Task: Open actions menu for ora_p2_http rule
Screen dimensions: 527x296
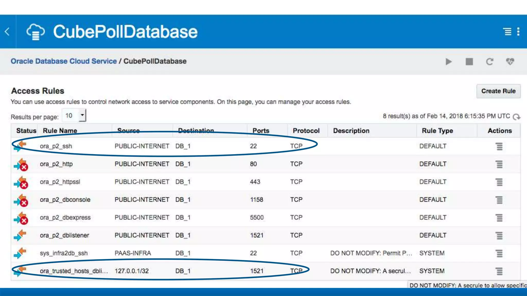Action: tap(499, 164)
